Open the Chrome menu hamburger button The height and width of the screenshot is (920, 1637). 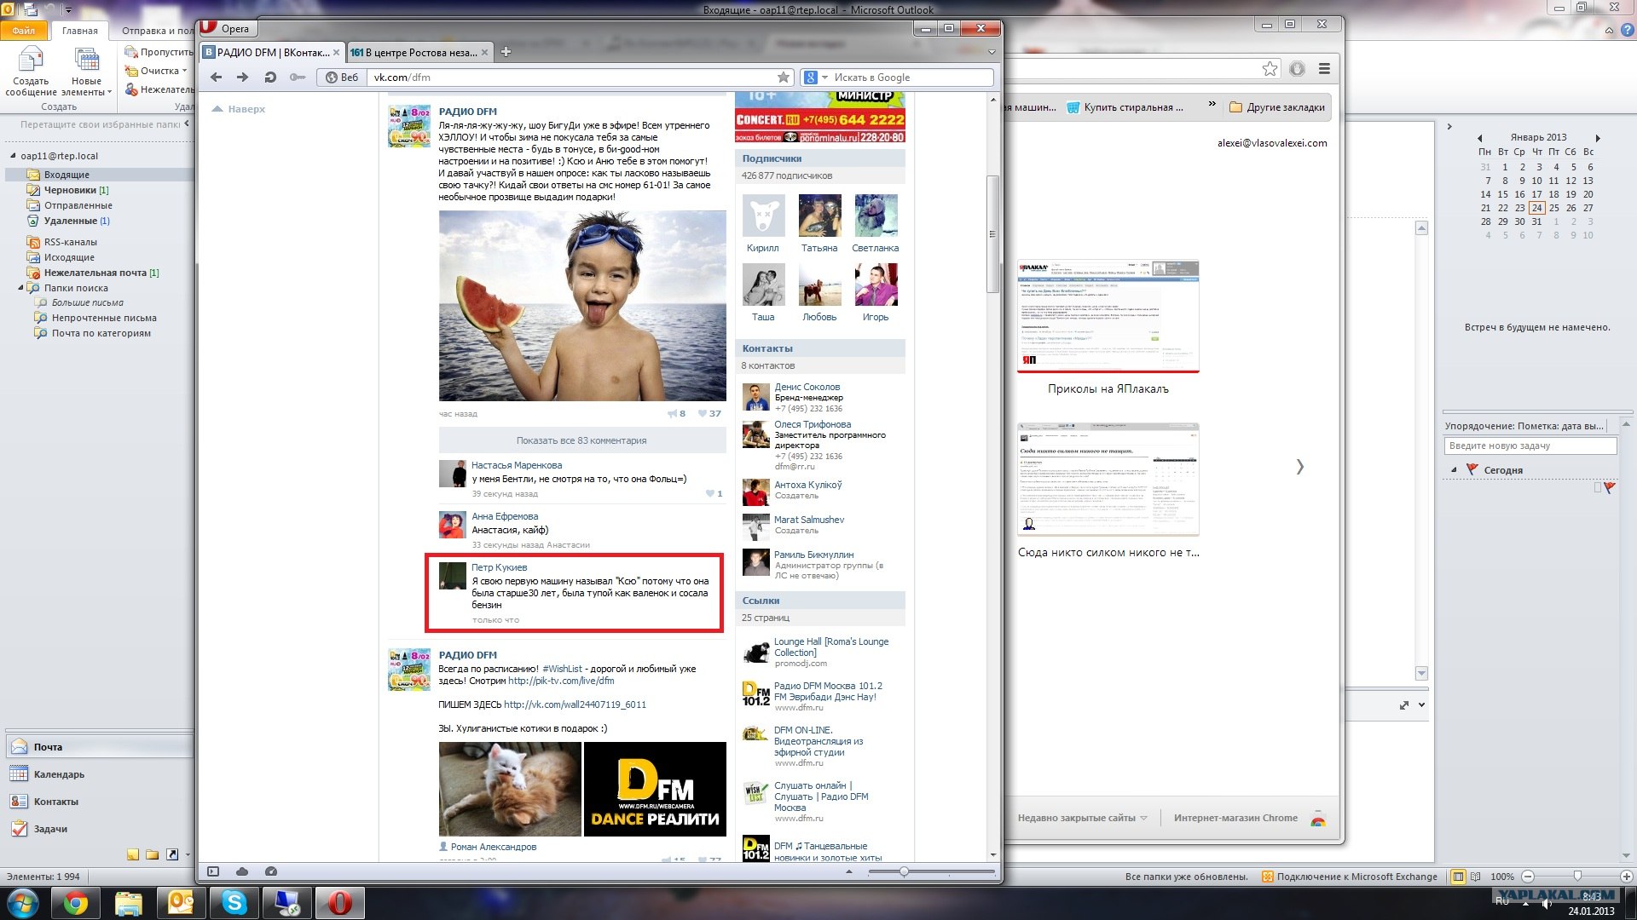coord(1324,69)
